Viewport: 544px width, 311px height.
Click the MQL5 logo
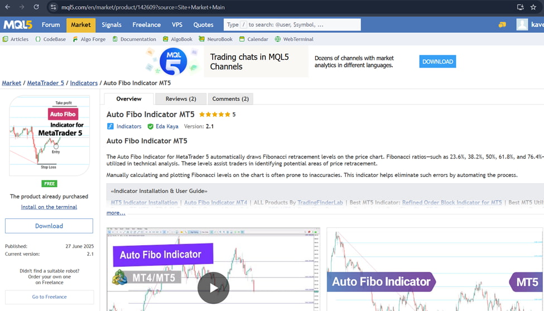coord(18,25)
